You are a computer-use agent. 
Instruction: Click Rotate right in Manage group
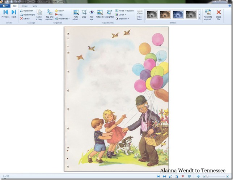[x=27, y=15]
